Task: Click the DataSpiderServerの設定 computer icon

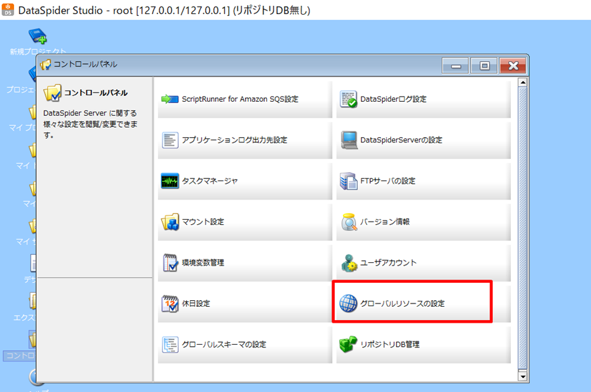Action: pyautogui.click(x=349, y=140)
